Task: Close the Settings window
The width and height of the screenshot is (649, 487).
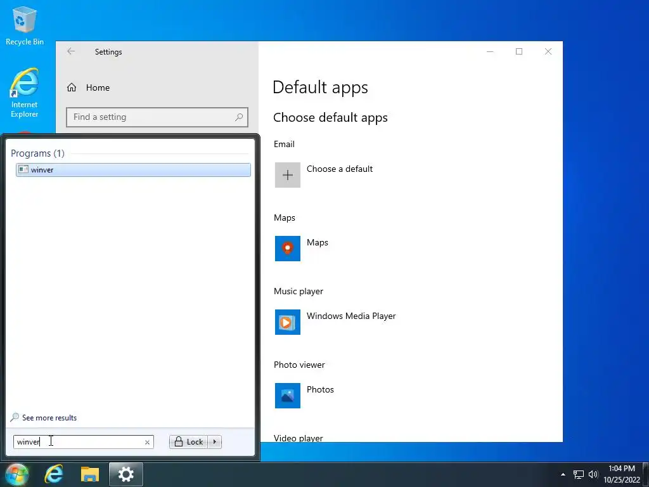Action: tap(548, 51)
